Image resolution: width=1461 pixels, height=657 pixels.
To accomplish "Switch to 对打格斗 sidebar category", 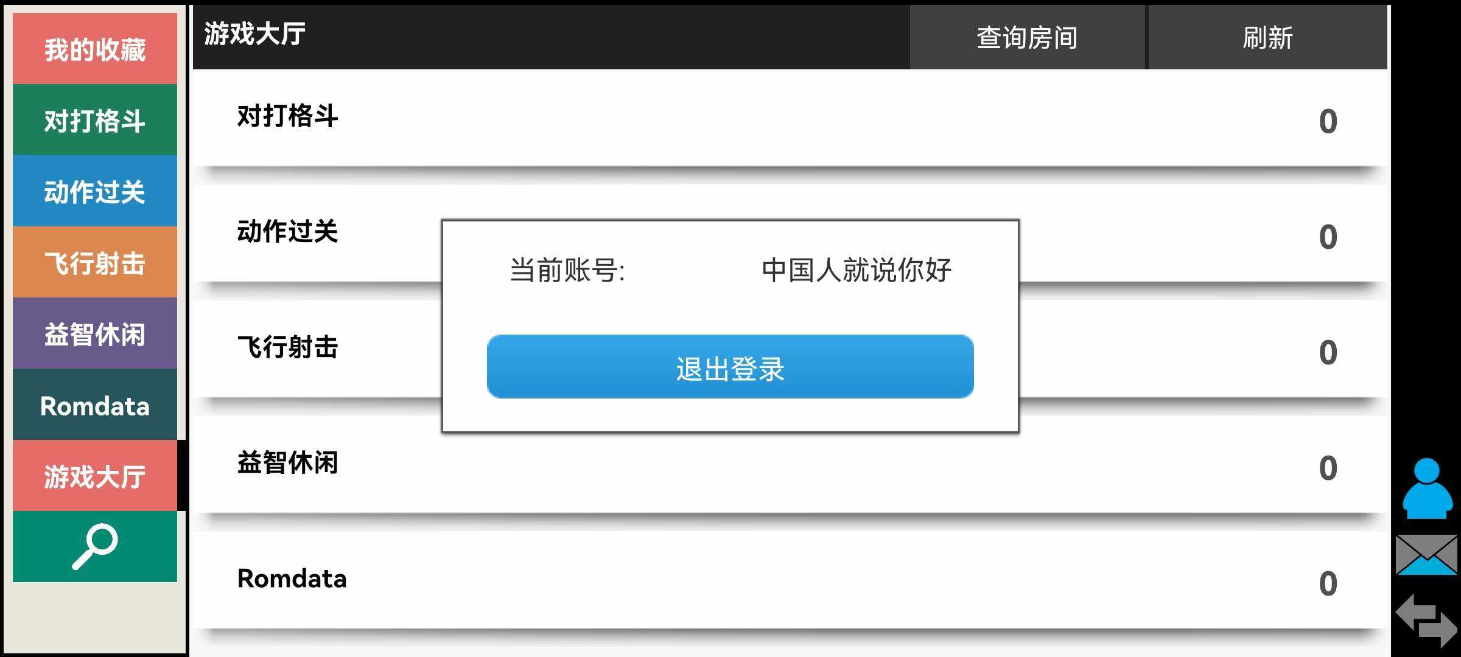I will click(95, 120).
